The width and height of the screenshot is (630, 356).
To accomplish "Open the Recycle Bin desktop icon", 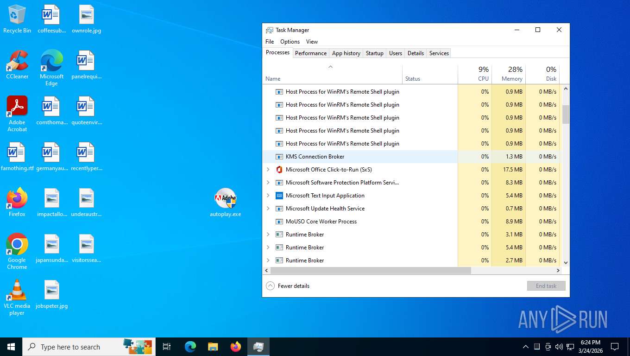I will [x=17, y=19].
